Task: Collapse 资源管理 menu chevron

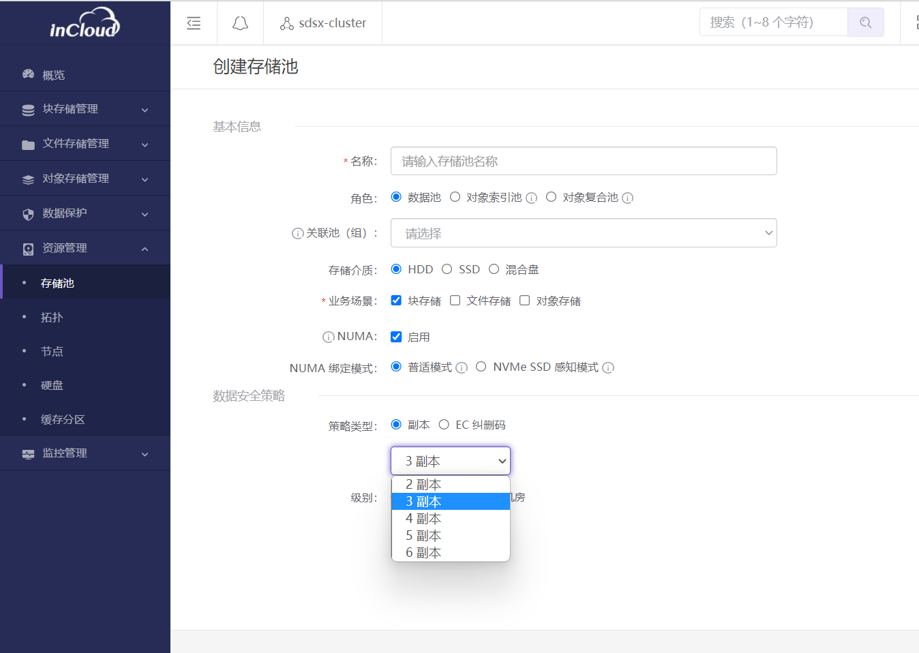Action: pyautogui.click(x=145, y=249)
